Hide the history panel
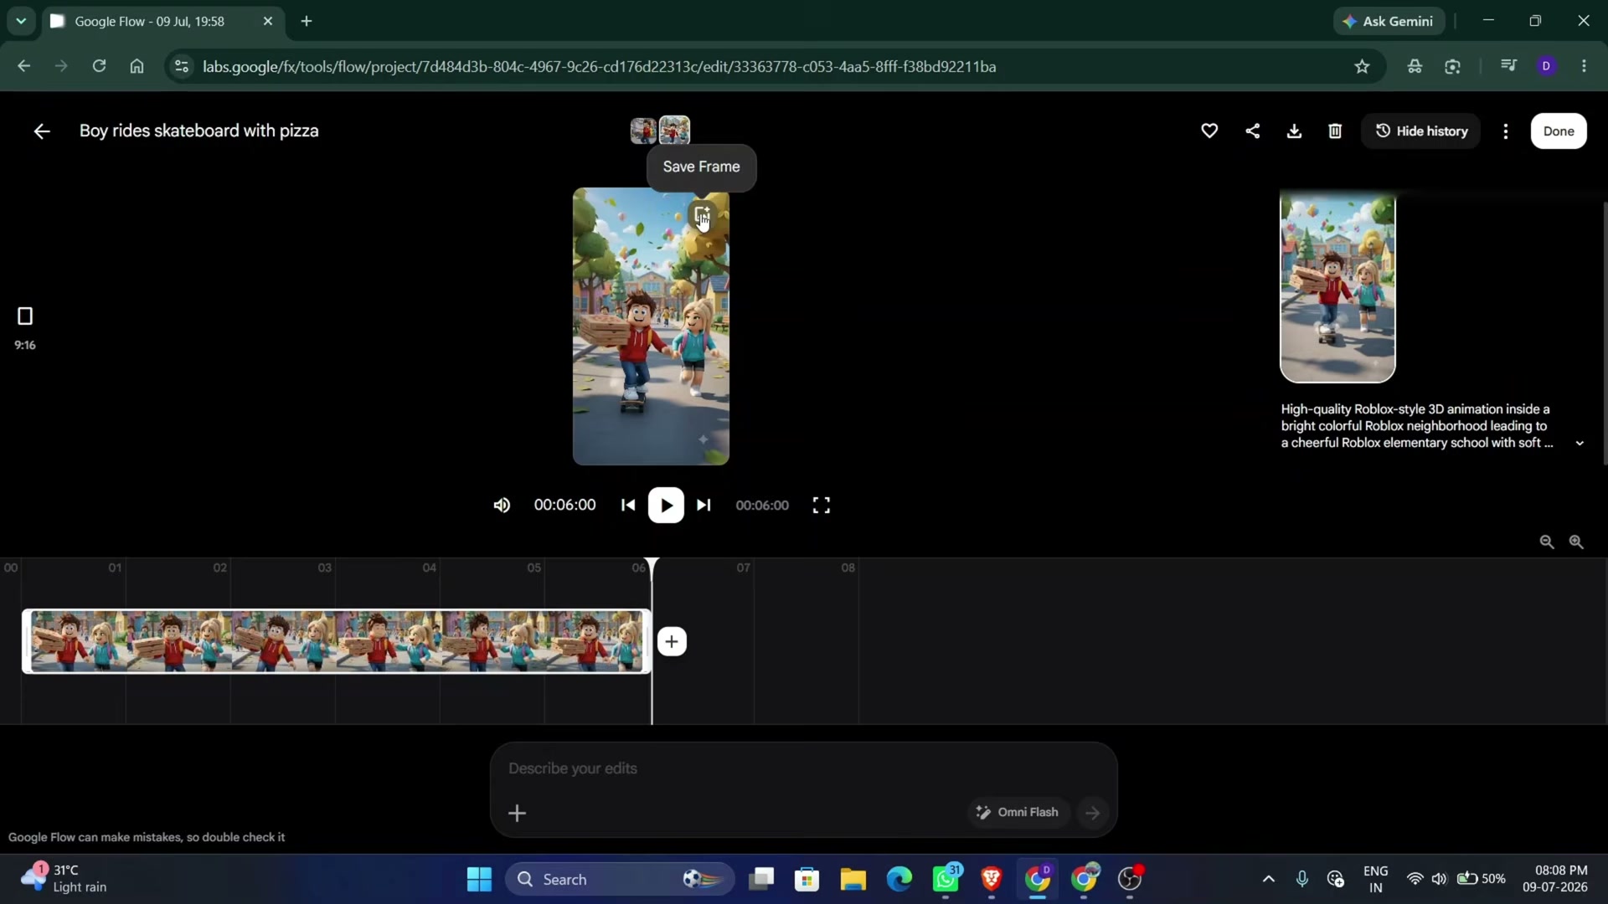 (x=1421, y=131)
